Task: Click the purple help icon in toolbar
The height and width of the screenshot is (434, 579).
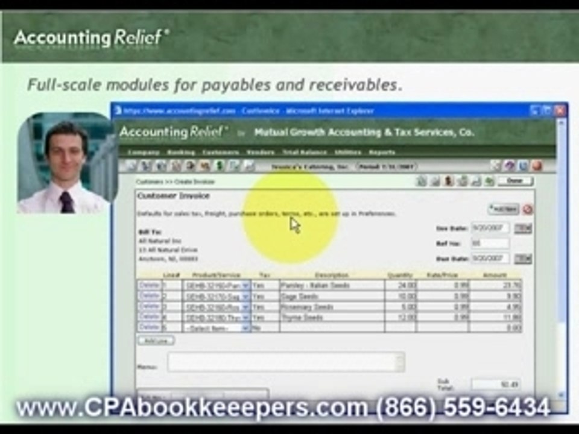Action: pyautogui.click(x=510, y=166)
